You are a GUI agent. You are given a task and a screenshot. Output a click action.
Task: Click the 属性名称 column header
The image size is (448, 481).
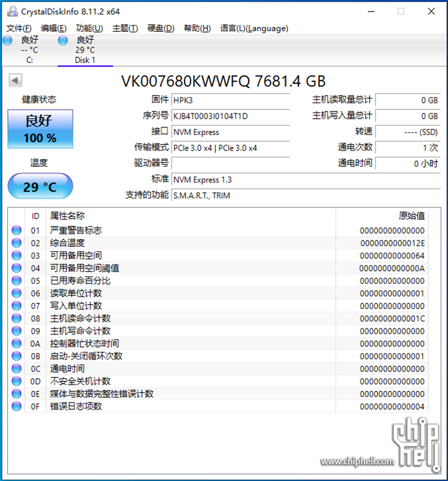click(x=191, y=216)
